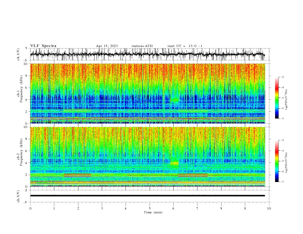Click the 'Time (min)' axis label
The height and width of the screenshot is (234, 303).
pos(153,212)
